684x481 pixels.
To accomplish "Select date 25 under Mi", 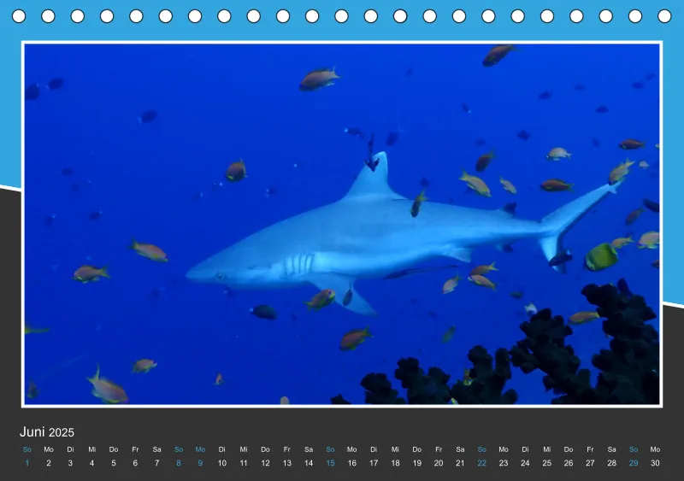I will pos(546,463).
